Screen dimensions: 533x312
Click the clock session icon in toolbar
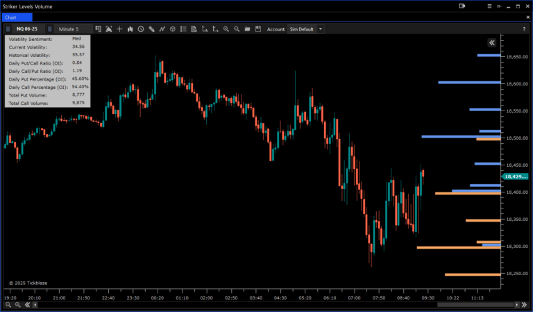141,29
